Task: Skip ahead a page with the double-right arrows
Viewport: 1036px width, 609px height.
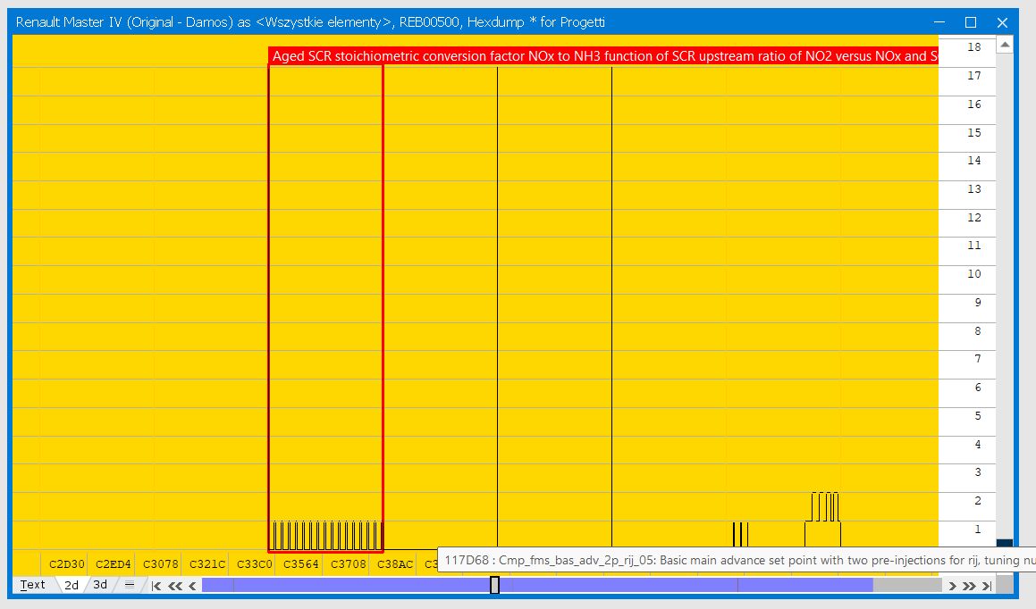Action: point(969,585)
